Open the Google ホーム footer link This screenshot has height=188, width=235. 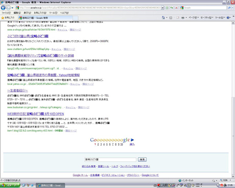(80, 175)
